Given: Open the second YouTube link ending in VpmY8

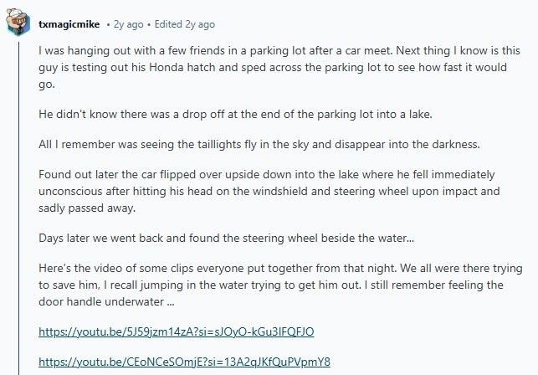Looking at the screenshot, I should [185, 362].
